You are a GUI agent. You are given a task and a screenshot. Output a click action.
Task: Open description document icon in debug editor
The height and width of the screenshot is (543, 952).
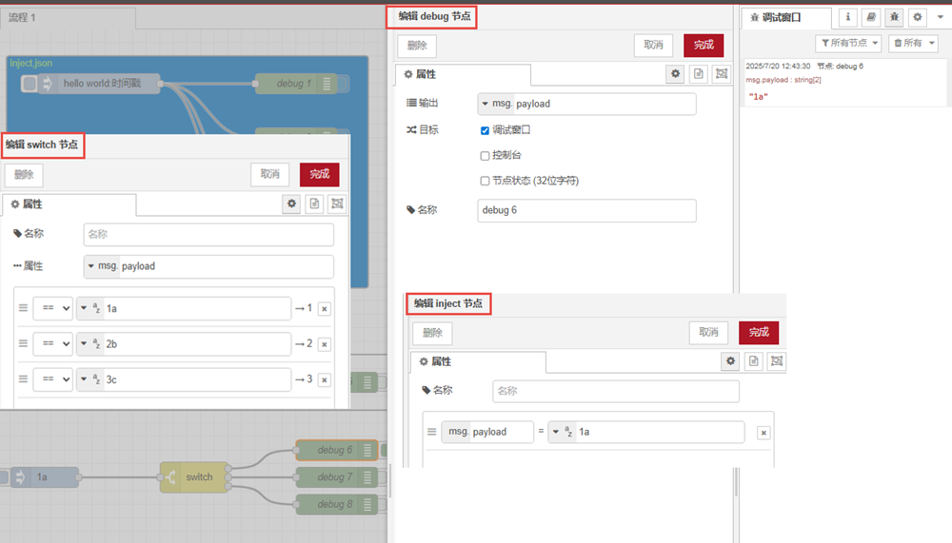tap(698, 74)
